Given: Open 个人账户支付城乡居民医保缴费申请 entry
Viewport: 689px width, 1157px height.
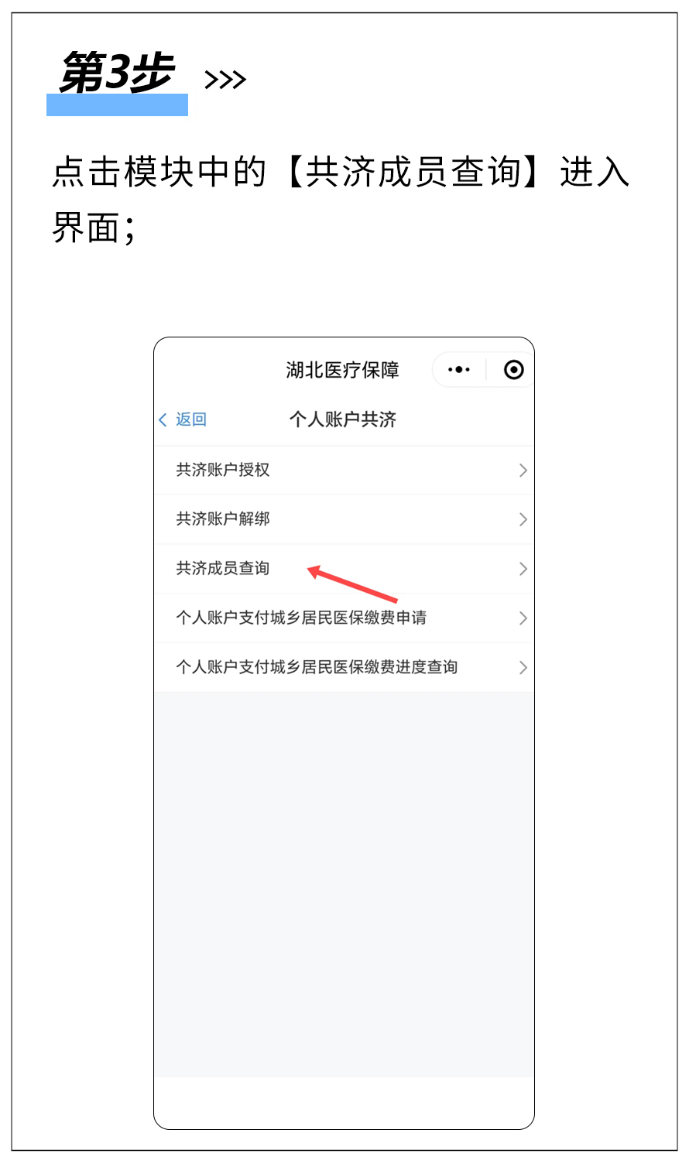Looking at the screenshot, I should tap(344, 618).
